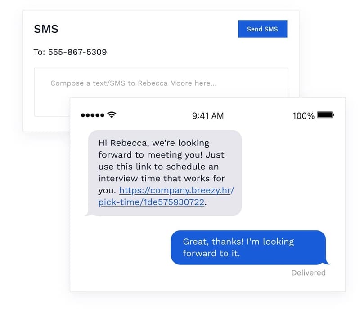Tap the battery icon in the status bar

coord(325,115)
